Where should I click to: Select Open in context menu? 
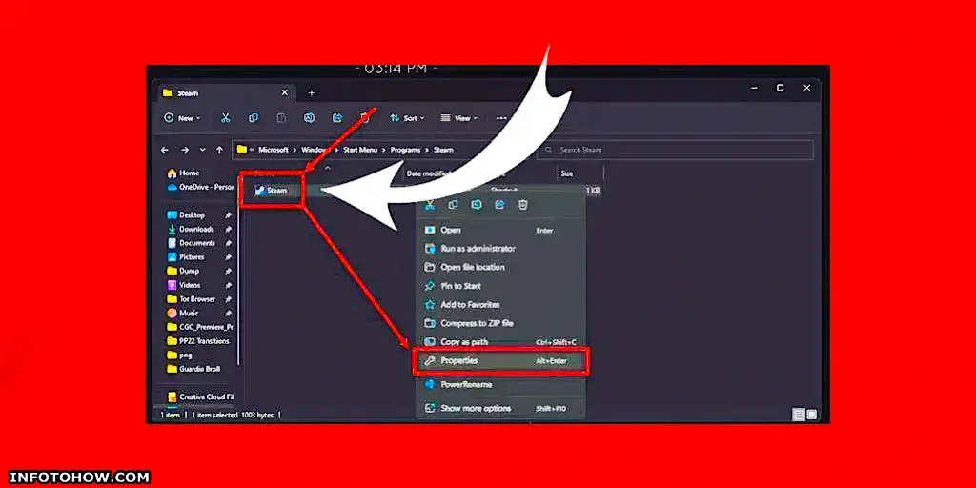point(500,231)
